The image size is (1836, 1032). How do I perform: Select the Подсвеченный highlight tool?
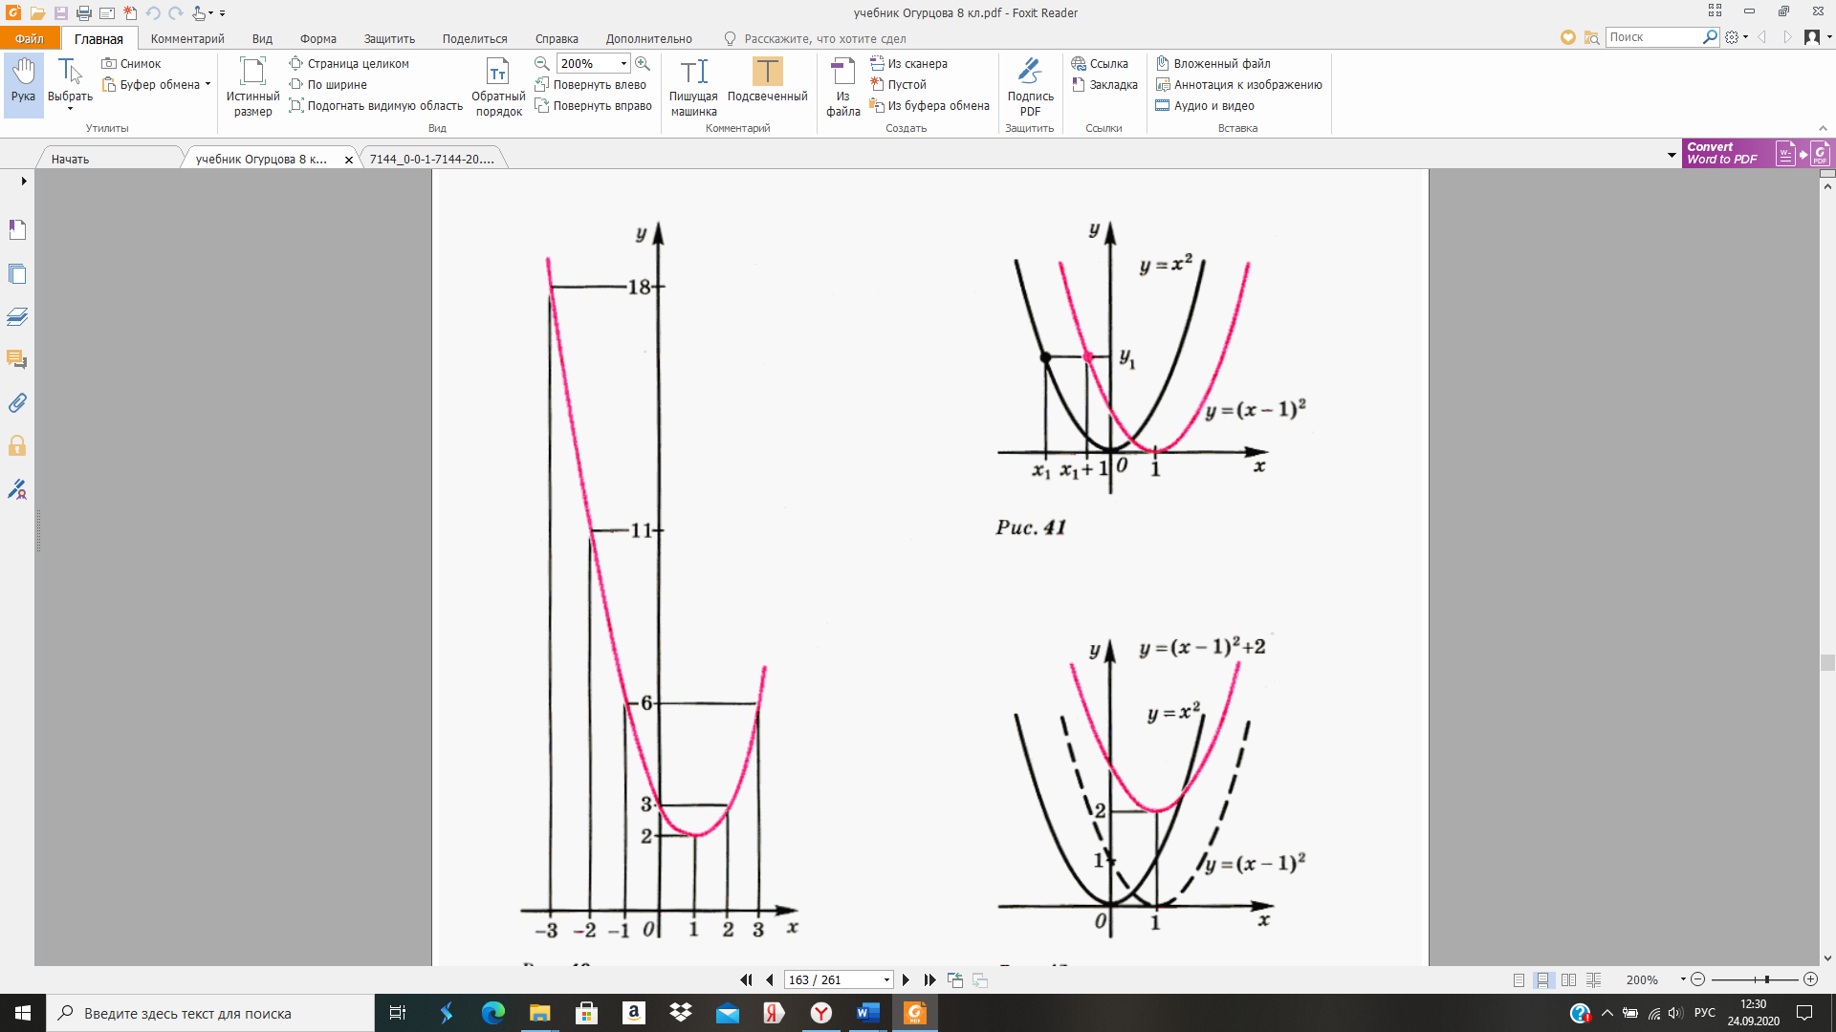coord(767,80)
